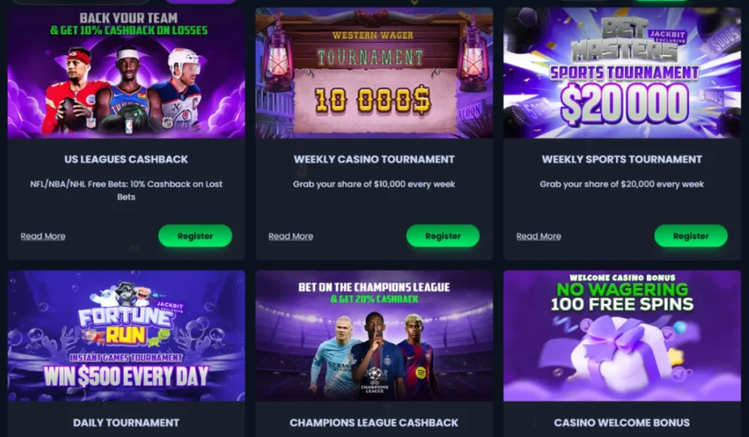Image resolution: width=749 pixels, height=437 pixels.
Task: Select the WEEKLY SPORTS TOURNAMENT heading
Action: [622, 160]
